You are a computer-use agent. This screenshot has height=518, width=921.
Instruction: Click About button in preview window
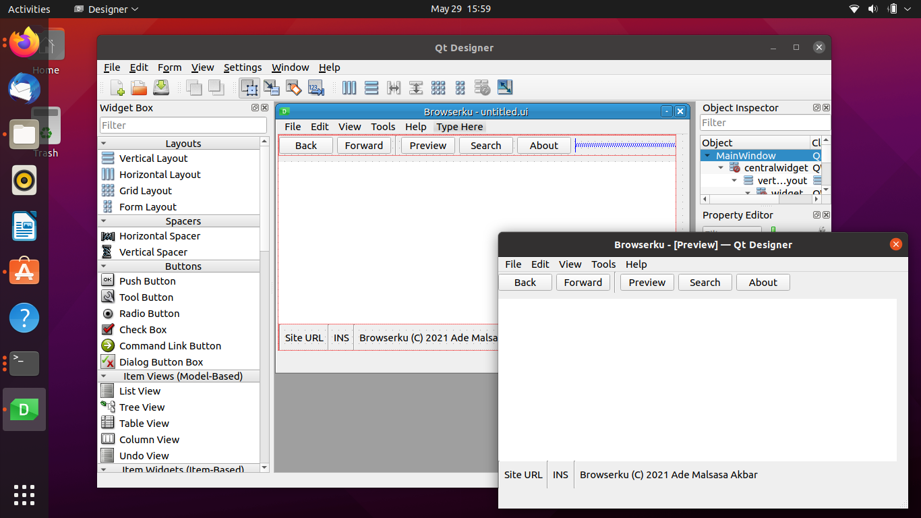pyautogui.click(x=763, y=282)
